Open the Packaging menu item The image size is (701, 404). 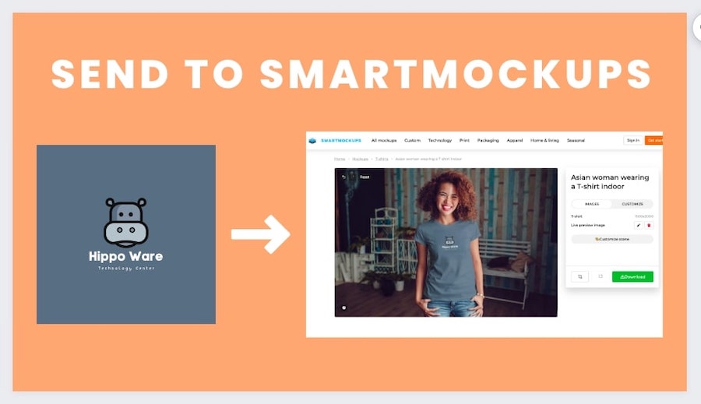point(488,140)
